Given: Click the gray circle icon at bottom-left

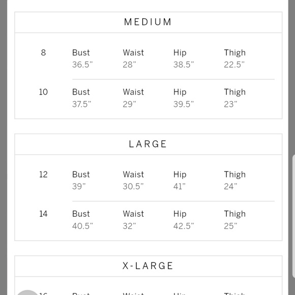Looking at the screenshot, I should (x=27, y=293).
